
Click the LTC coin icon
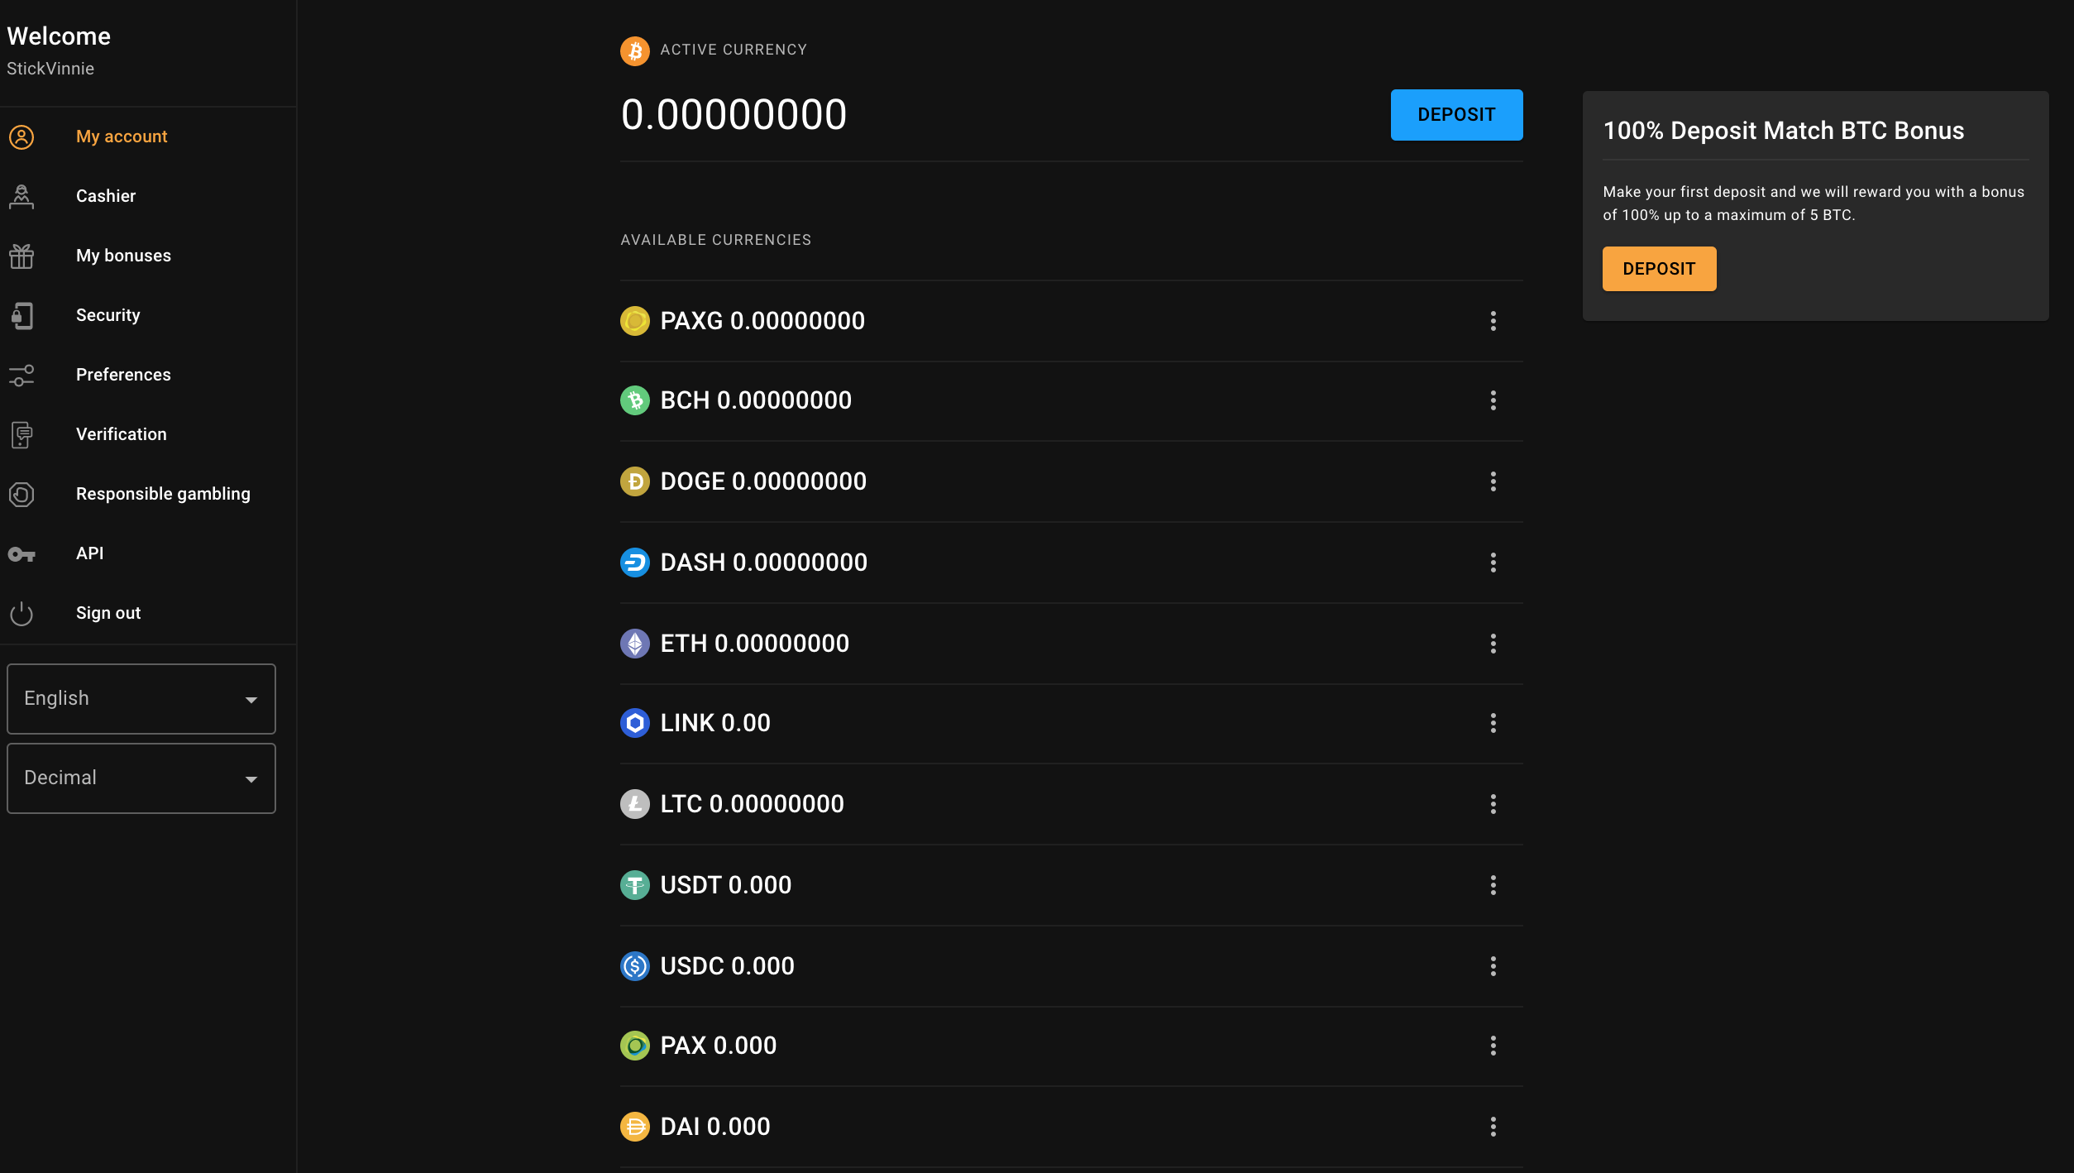pyautogui.click(x=634, y=804)
